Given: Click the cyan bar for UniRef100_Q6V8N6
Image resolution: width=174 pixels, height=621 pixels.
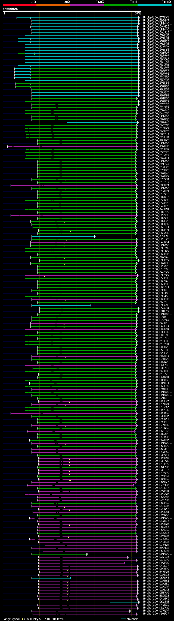Looking at the screenshot, I should [x=125, y=602].
